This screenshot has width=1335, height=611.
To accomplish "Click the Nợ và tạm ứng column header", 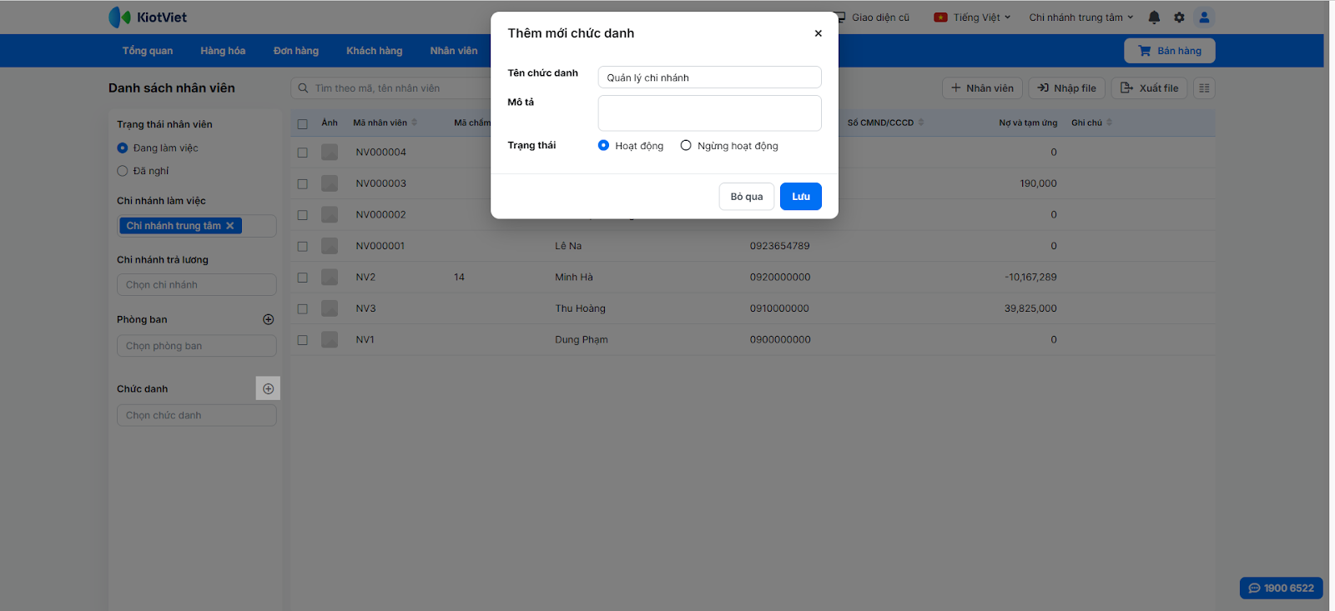I will tap(1028, 123).
